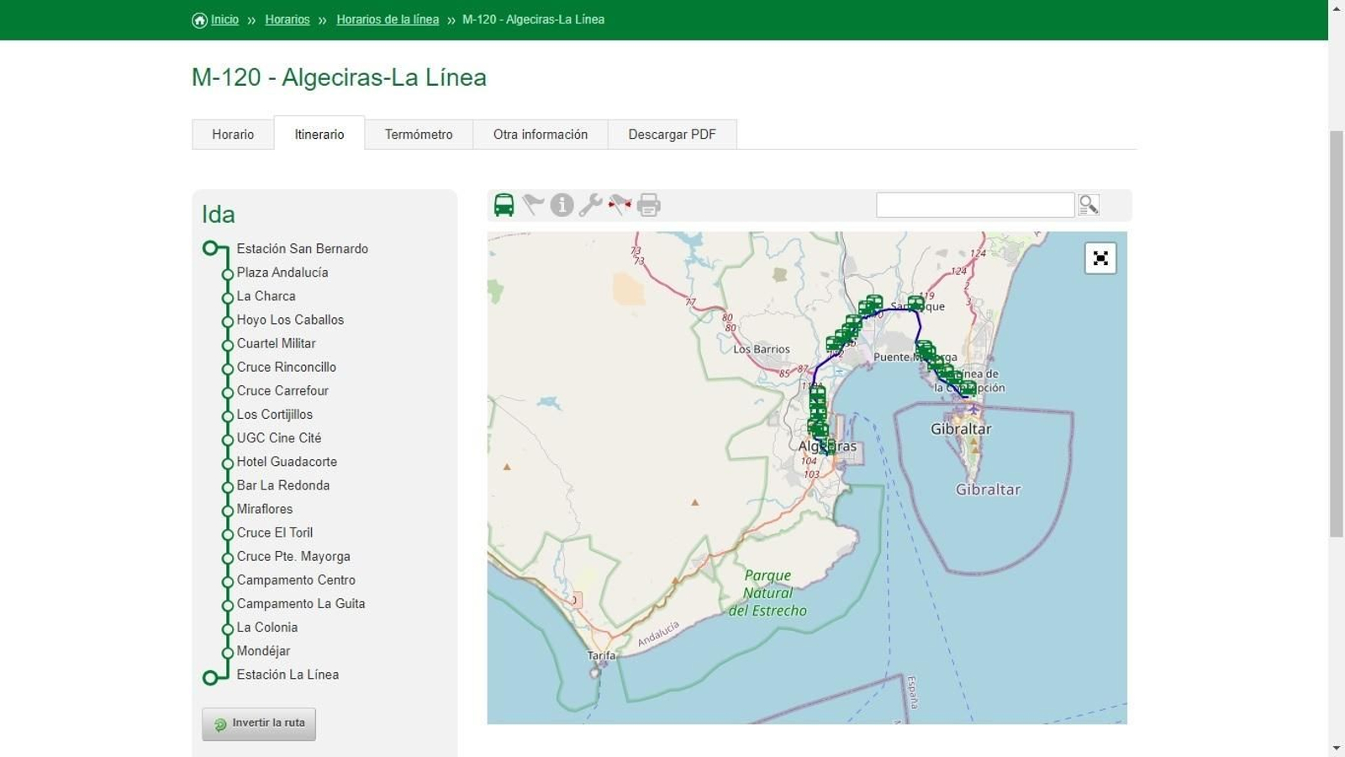The height and width of the screenshot is (757, 1345).
Task: Select the Plaza Andalucía stop in the itinerary
Action: tap(282, 272)
